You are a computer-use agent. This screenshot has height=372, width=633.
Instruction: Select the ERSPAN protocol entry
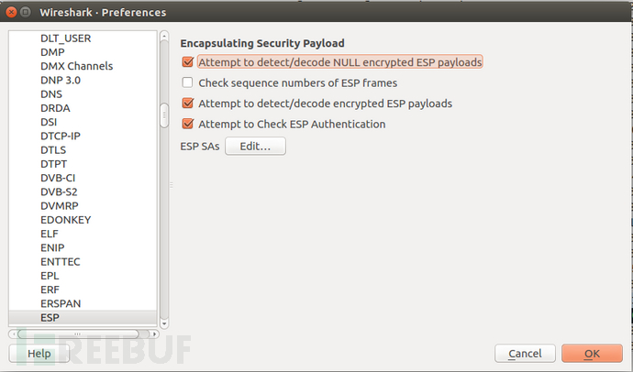(60, 302)
